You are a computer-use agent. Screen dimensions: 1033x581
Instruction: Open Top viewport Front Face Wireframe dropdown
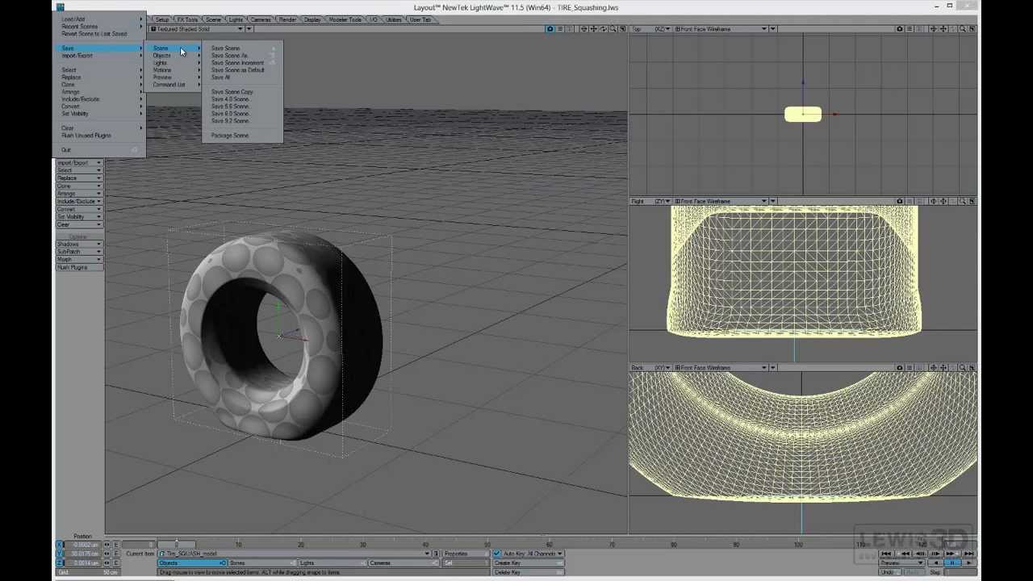coord(721,29)
